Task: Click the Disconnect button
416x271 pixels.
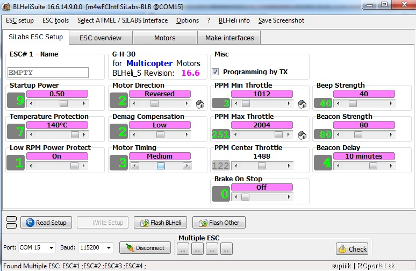Action: click(x=145, y=248)
